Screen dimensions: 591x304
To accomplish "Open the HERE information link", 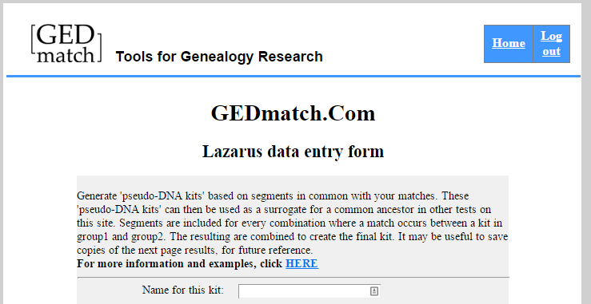I will (301, 264).
